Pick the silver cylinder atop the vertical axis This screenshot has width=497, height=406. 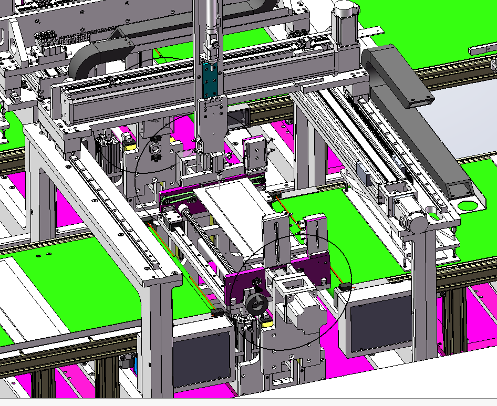click(x=212, y=16)
